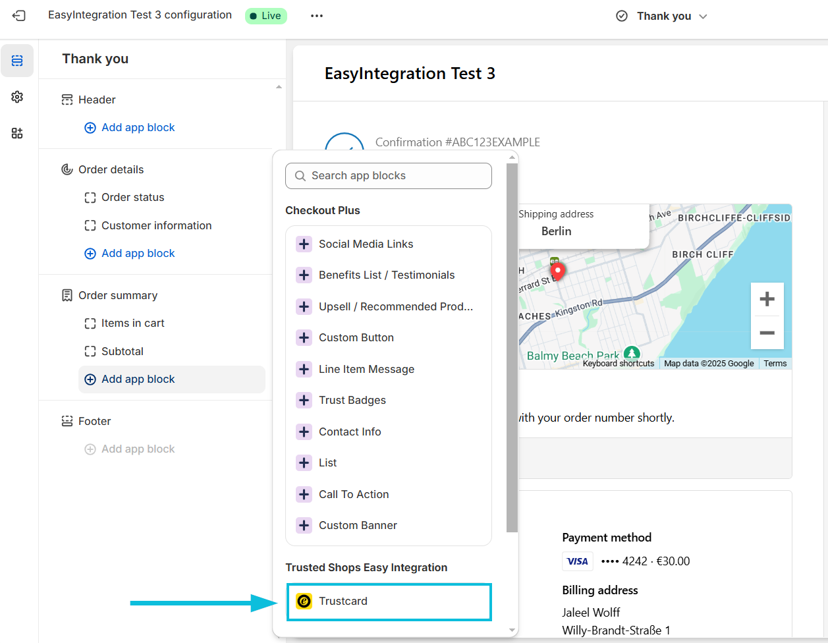
Task: Click the app block popup scrollbar
Action: 512,347
